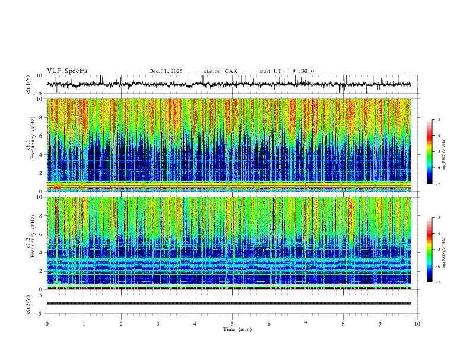The image size is (470, 363).
Task: Click the time axis tick label '7'
Action: (x=306, y=324)
